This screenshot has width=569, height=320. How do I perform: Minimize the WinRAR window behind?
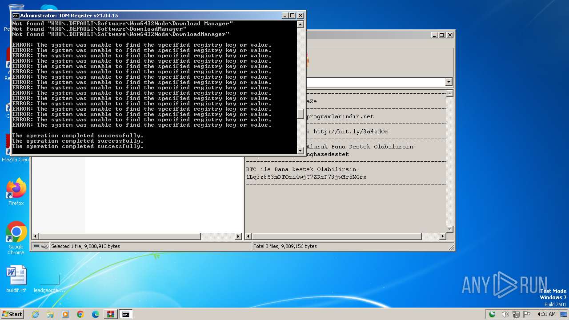point(434,35)
